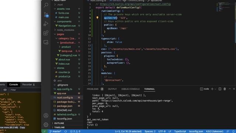The image size is (236, 133).
Task: Open product.js store file
Action: [64, 76]
